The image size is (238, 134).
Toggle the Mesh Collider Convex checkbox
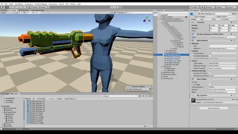pos(210,82)
